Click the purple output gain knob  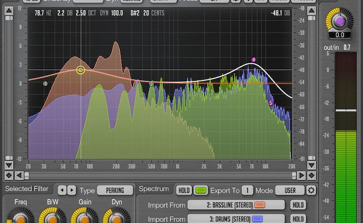340,21
